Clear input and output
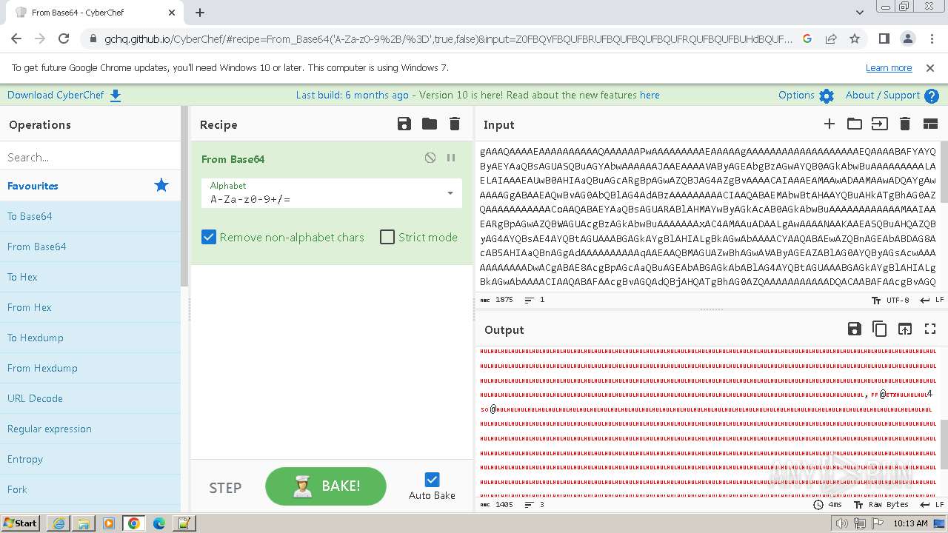Viewport: 948px width, 533px height. click(905, 124)
